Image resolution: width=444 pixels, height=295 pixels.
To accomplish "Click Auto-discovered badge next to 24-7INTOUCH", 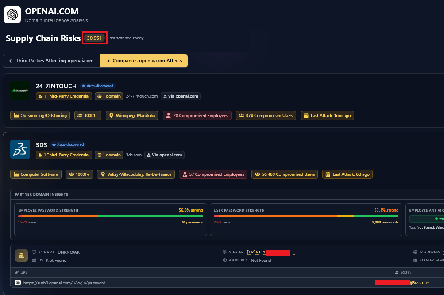I will 98,86.
